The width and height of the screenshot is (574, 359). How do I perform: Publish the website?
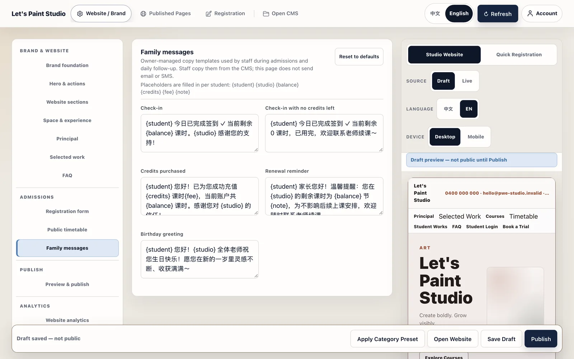(541, 339)
